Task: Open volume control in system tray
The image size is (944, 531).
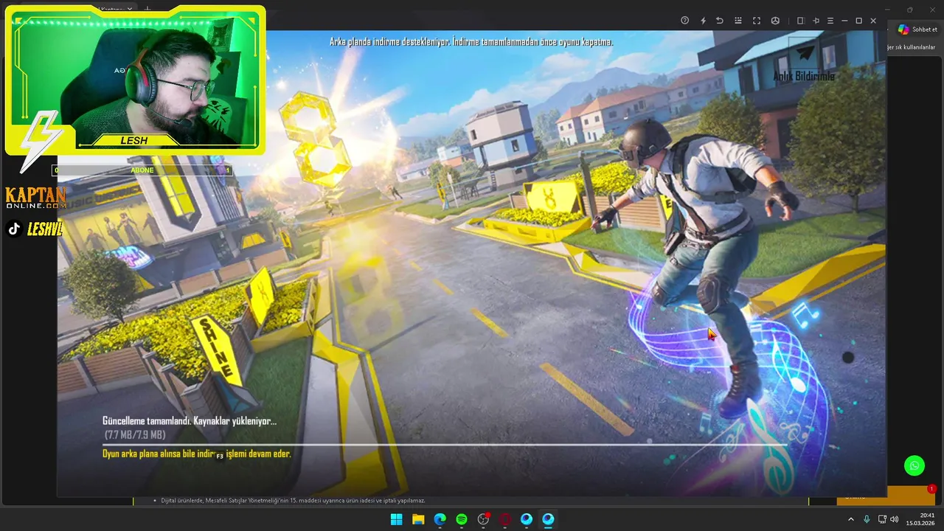Action: click(895, 519)
